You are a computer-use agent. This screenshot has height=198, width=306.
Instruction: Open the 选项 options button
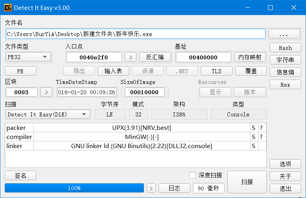click(285, 164)
